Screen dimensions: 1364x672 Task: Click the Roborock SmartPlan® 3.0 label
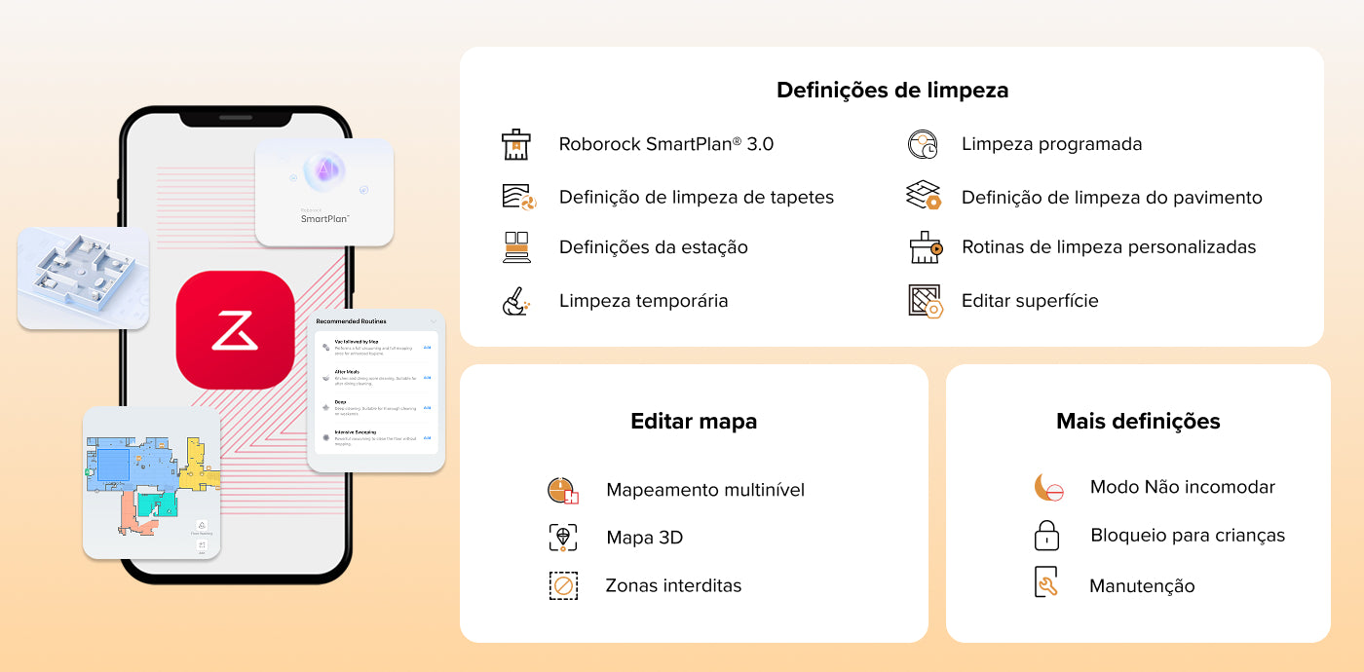coord(666,144)
